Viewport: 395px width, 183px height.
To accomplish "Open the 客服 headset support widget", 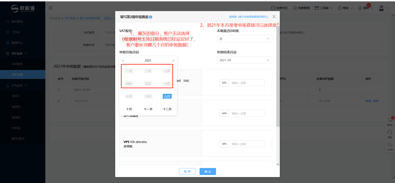I will (390, 134).
